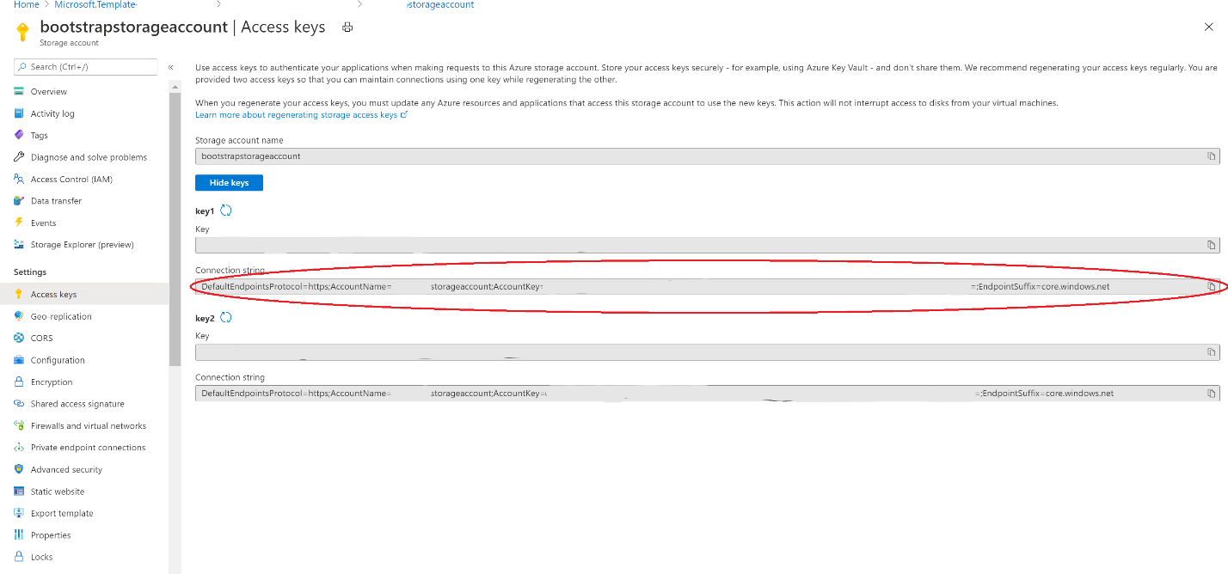Regenerate key1 using rotate icon
This screenshot has width=1228, height=574.
[x=226, y=211]
